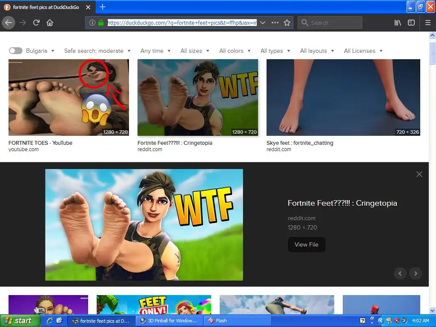Launch Internet Explorer quick launch icon
This screenshot has height=327, width=436.
tap(49, 321)
